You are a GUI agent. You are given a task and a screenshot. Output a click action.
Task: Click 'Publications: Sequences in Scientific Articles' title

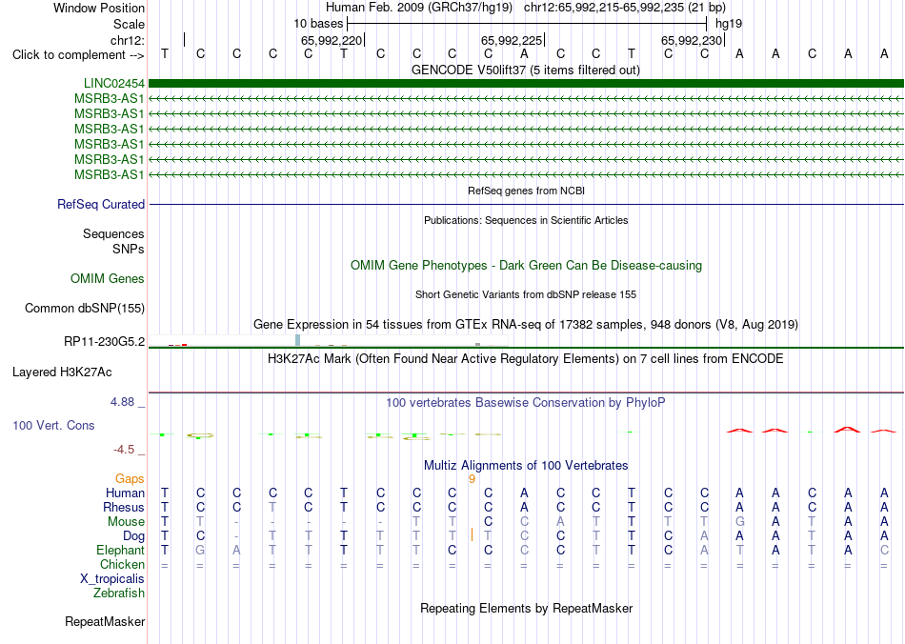(x=526, y=220)
